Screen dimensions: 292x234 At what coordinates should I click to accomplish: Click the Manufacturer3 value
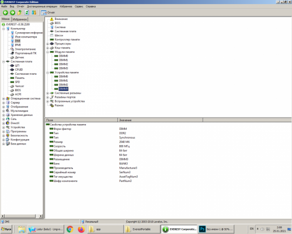click(x=128, y=168)
